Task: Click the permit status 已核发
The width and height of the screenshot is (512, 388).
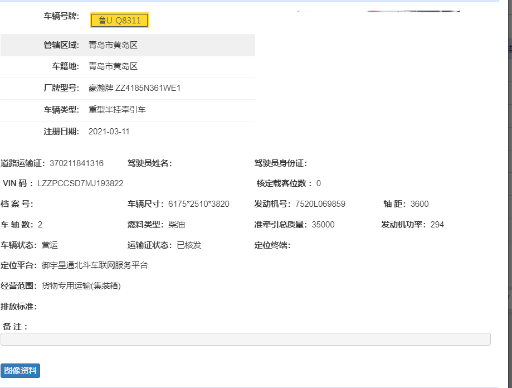Action: 189,245
